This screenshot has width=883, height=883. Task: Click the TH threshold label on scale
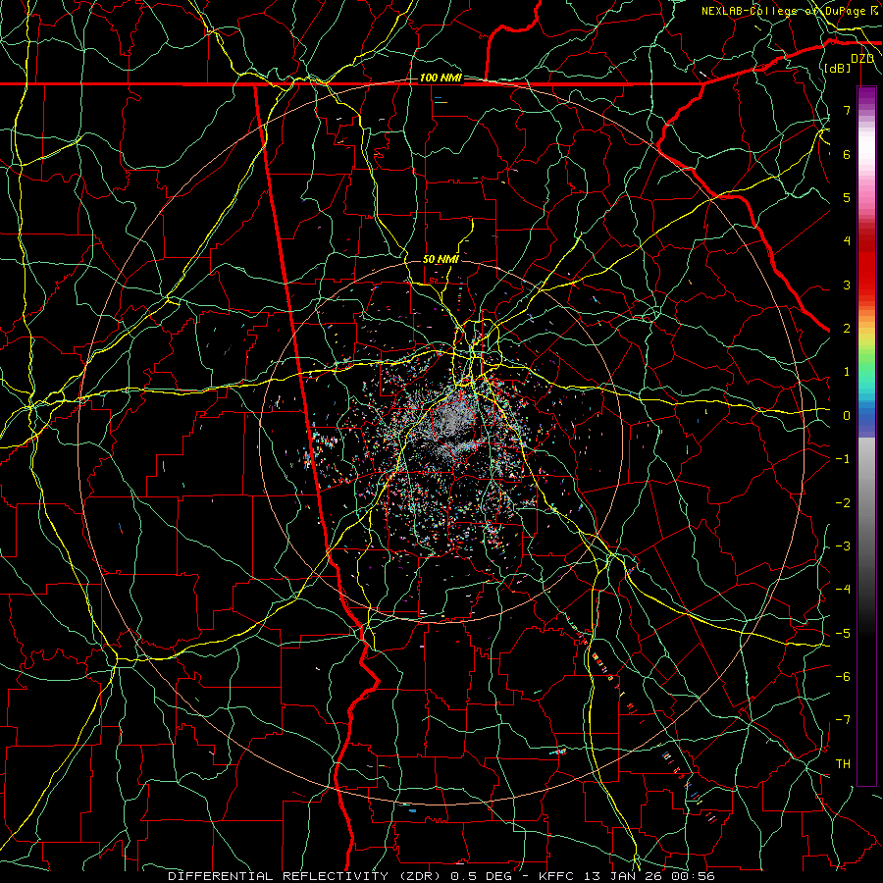point(843,764)
